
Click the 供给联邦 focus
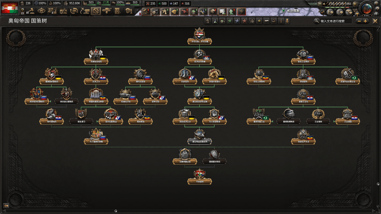click(x=303, y=76)
